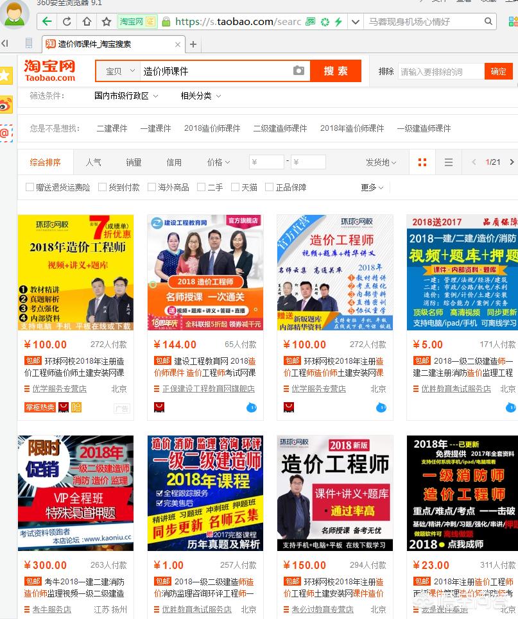Click the lightning speed icon in the address bar

point(338,21)
